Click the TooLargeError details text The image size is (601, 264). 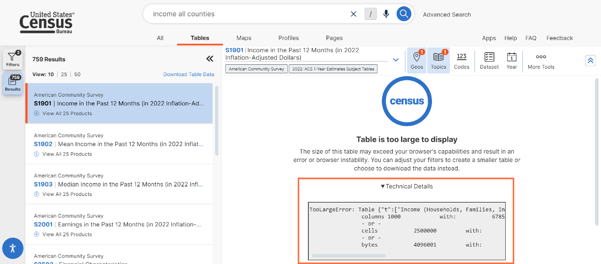tap(407, 227)
